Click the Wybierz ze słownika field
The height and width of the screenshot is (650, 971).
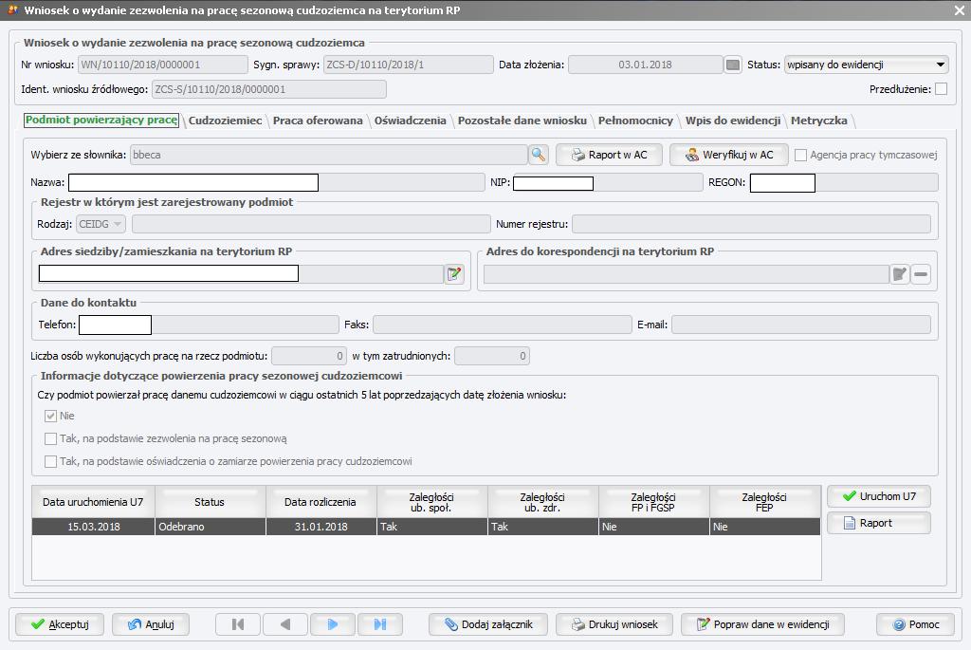(x=329, y=155)
